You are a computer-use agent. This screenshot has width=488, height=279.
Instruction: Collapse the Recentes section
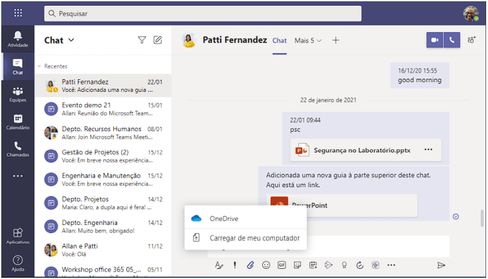[40, 66]
